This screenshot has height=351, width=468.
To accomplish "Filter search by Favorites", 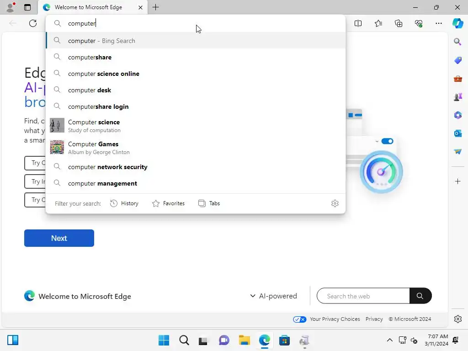I will click(x=168, y=203).
